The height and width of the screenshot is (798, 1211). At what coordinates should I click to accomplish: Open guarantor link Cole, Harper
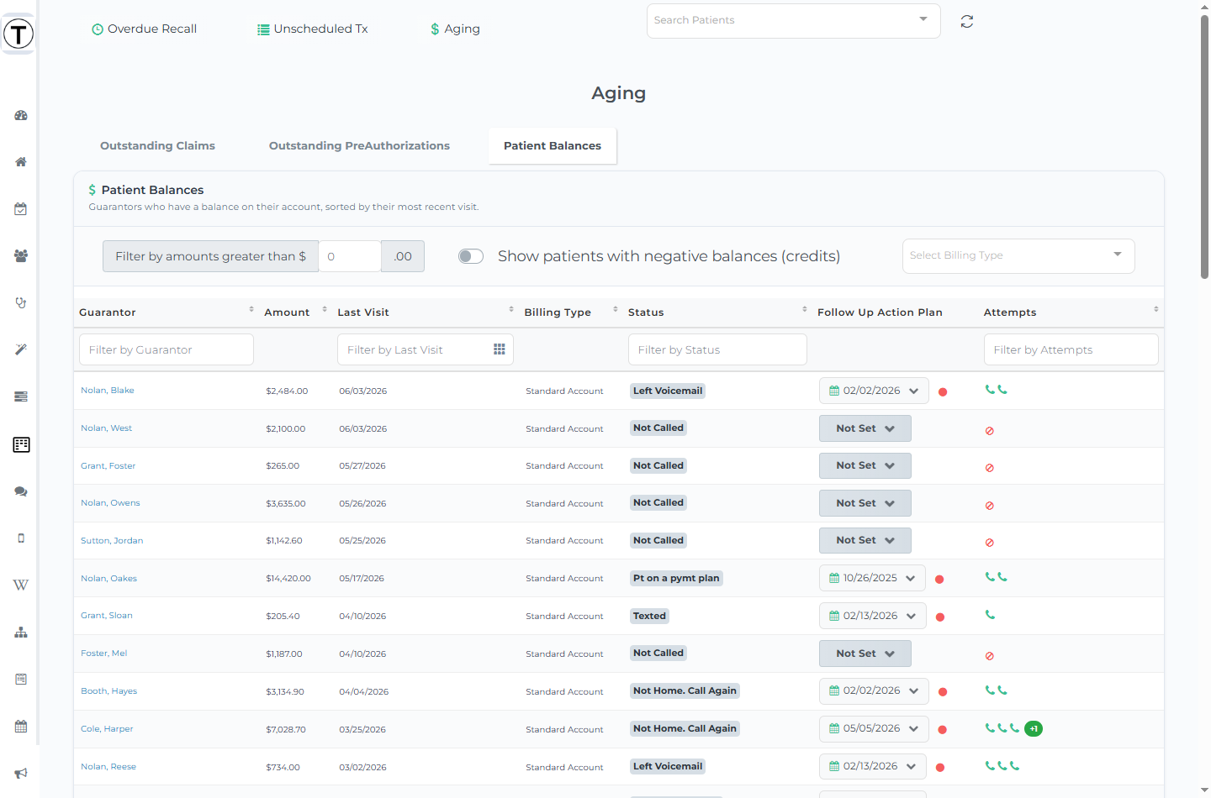pos(107,729)
